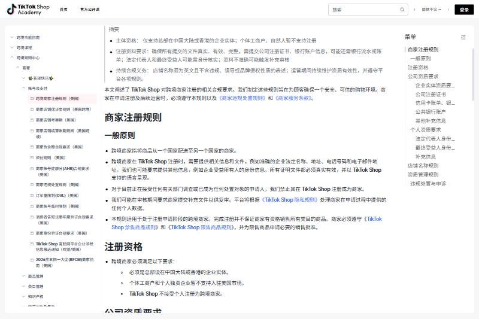Jump to 其他补充信息 in the outline menu
This screenshot has height=319, width=479.
431,121
